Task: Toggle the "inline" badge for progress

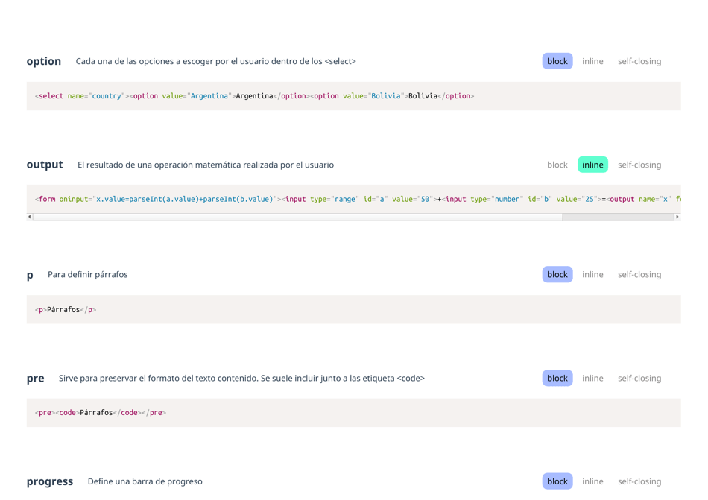Action: tap(592, 481)
